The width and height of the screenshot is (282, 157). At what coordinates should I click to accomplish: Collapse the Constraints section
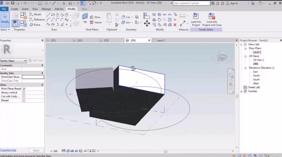[x=42, y=65]
